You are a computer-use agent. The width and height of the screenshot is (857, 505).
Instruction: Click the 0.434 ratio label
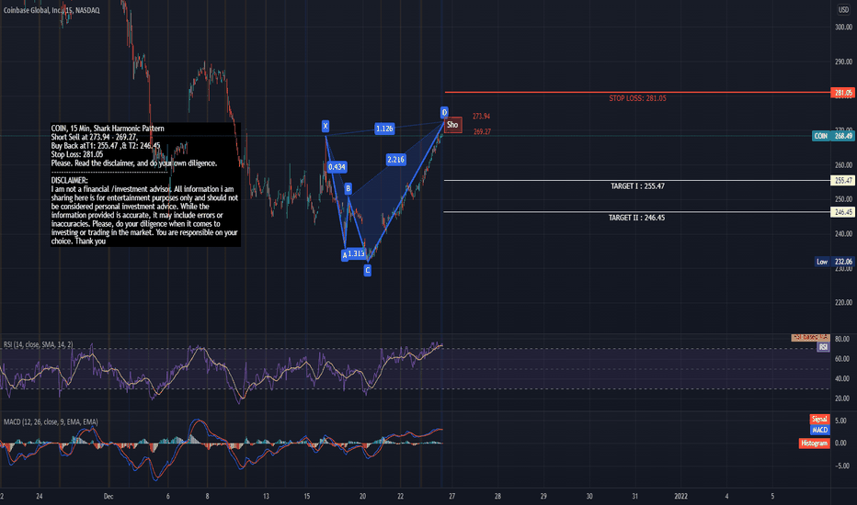pos(337,167)
